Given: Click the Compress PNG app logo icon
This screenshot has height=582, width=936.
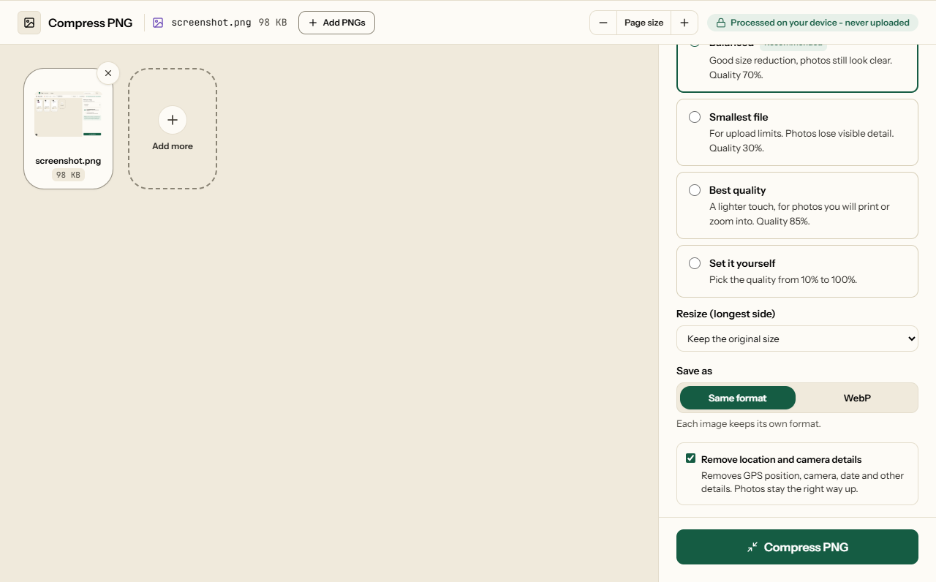Looking at the screenshot, I should (29, 23).
